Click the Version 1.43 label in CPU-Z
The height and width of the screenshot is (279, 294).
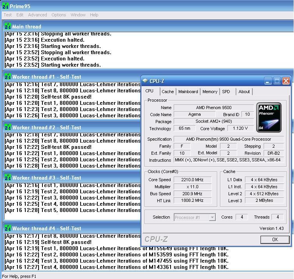pyautogui.click(x=271, y=228)
